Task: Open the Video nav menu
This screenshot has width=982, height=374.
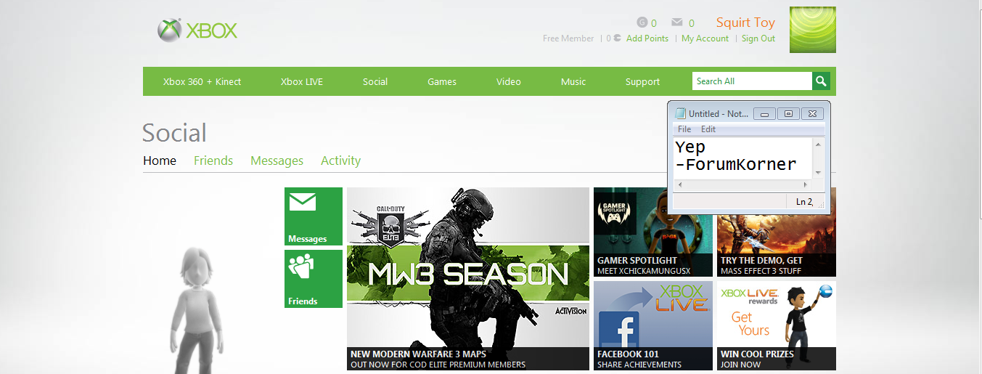Action: pos(509,81)
